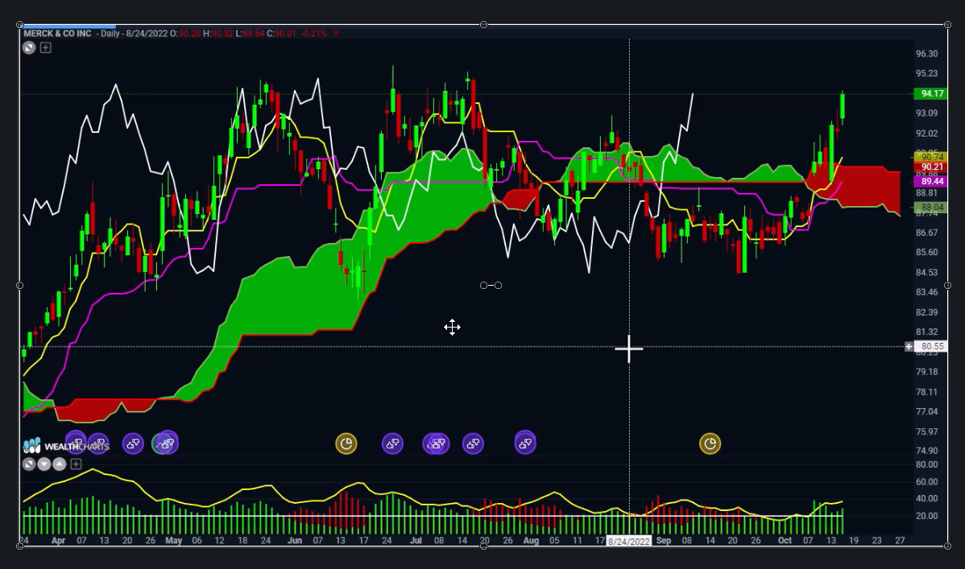Click the Jun label on the time axis
The height and width of the screenshot is (569, 965).
click(295, 541)
